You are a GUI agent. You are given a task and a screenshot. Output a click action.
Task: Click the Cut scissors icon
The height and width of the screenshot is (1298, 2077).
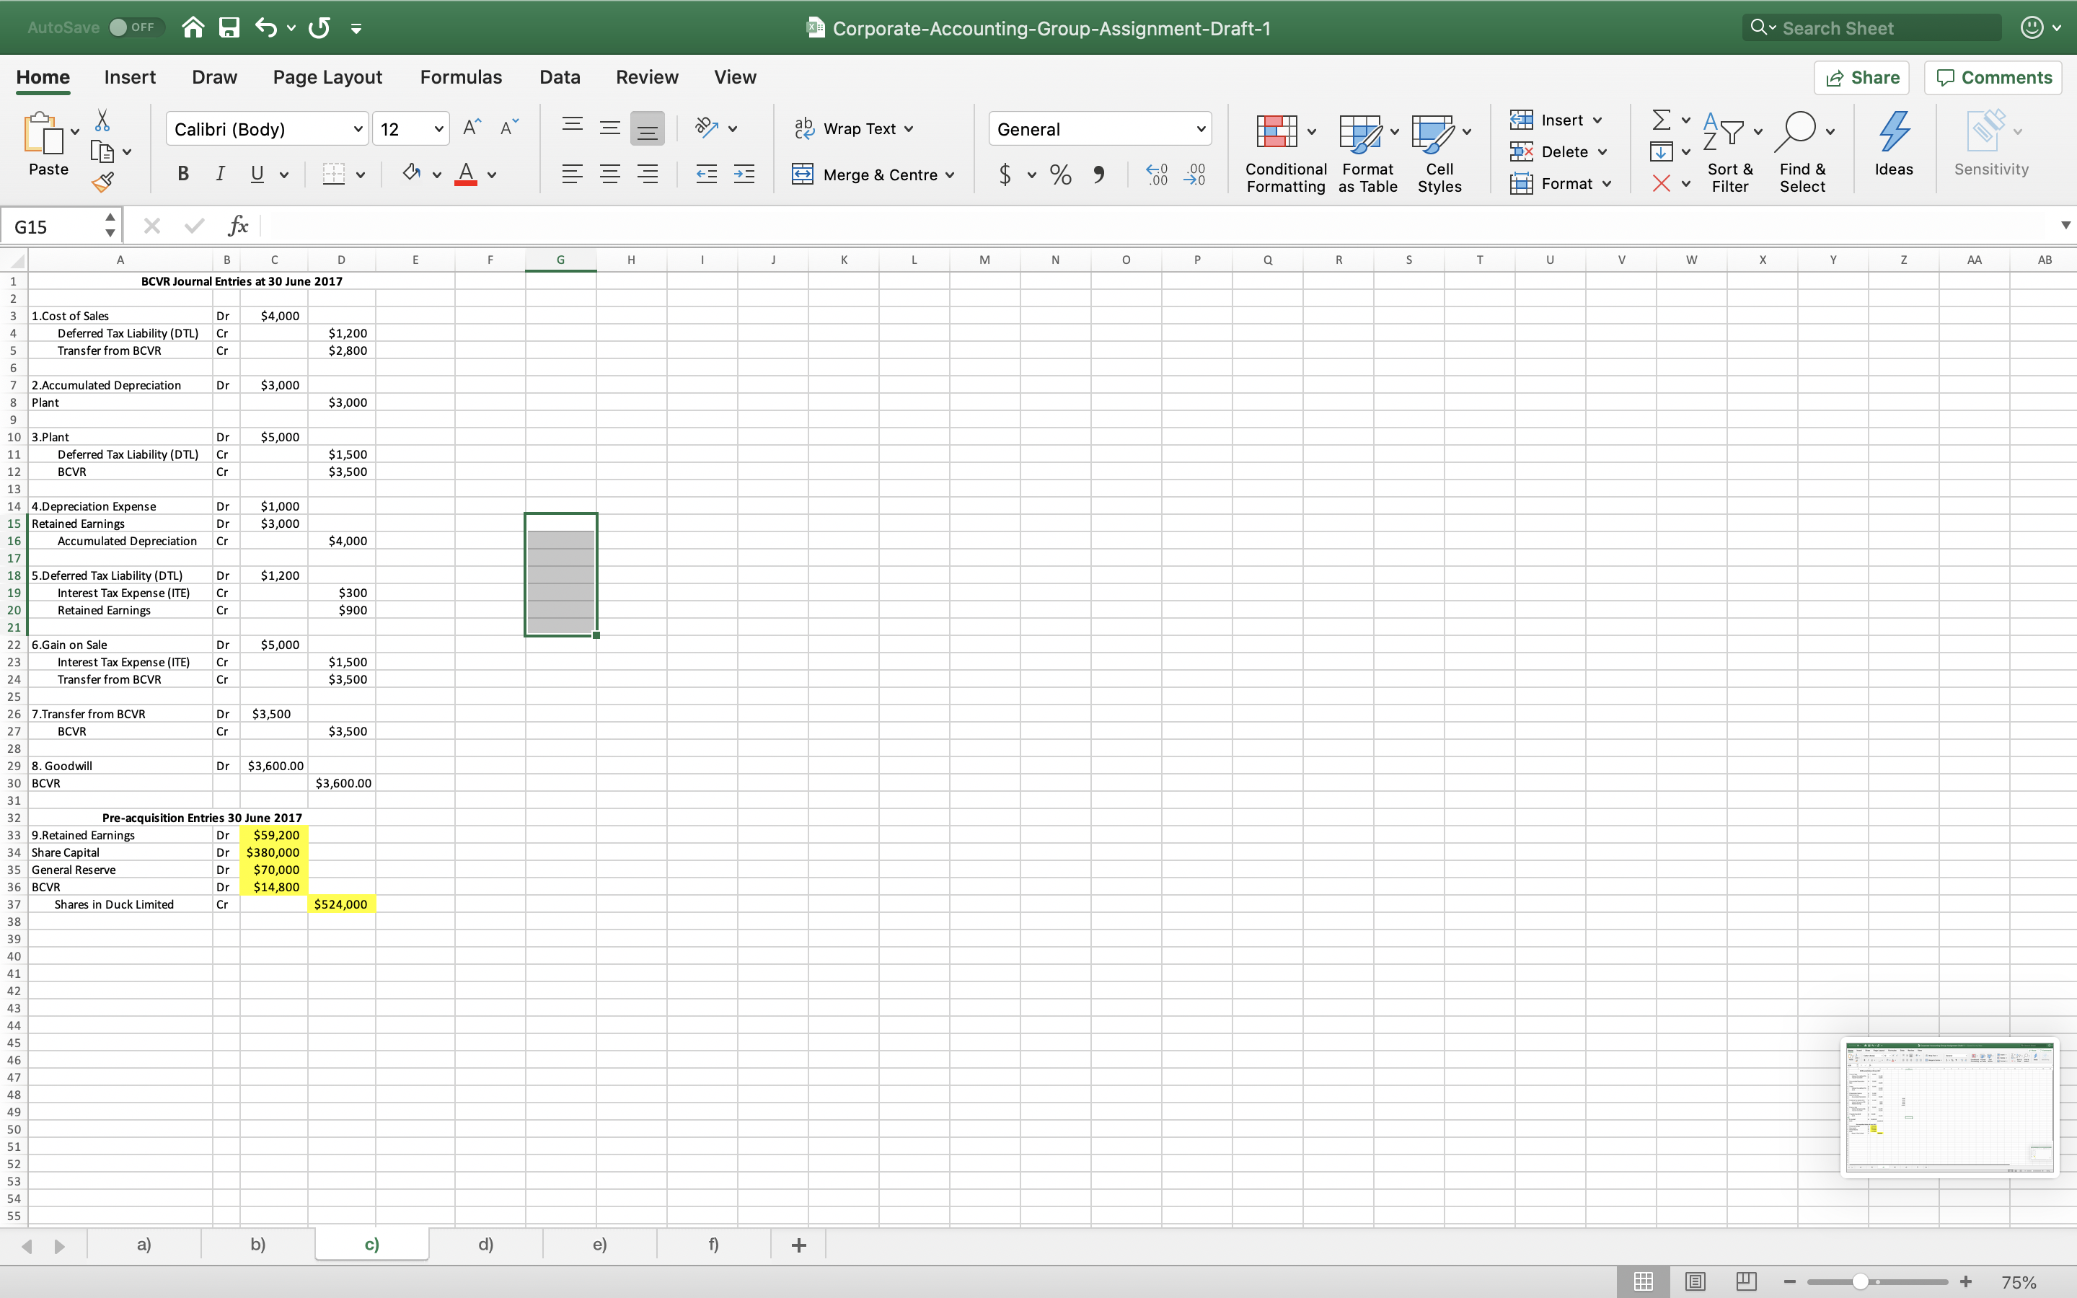point(102,120)
